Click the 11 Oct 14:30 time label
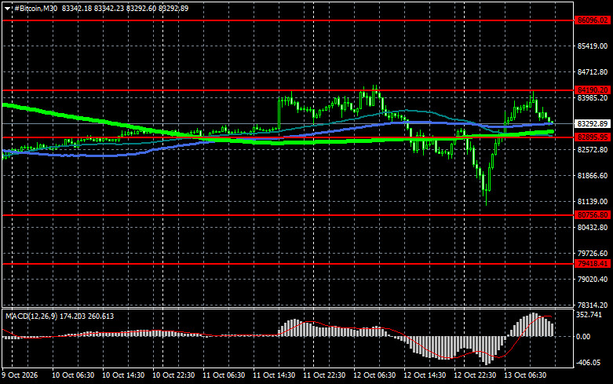This screenshot has width=613, height=384. click(274, 375)
